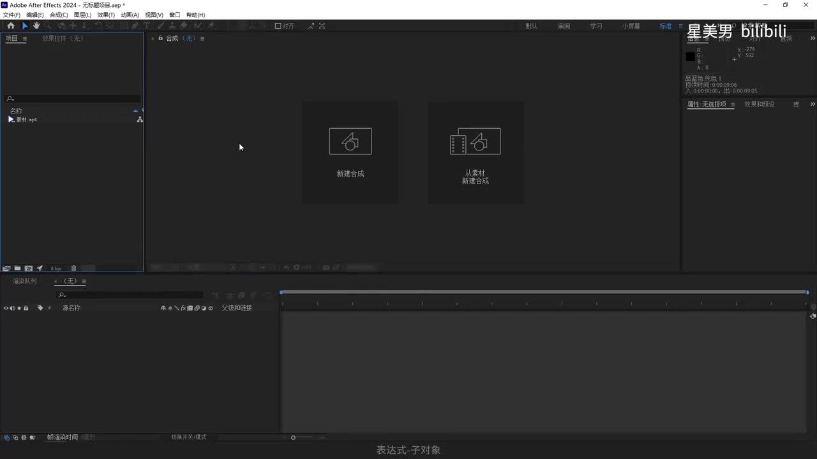Image resolution: width=817 pixels, height=459 pixels.
Task: Open the 合成 viewer panel menu
Action: click(x=202, y=39)
